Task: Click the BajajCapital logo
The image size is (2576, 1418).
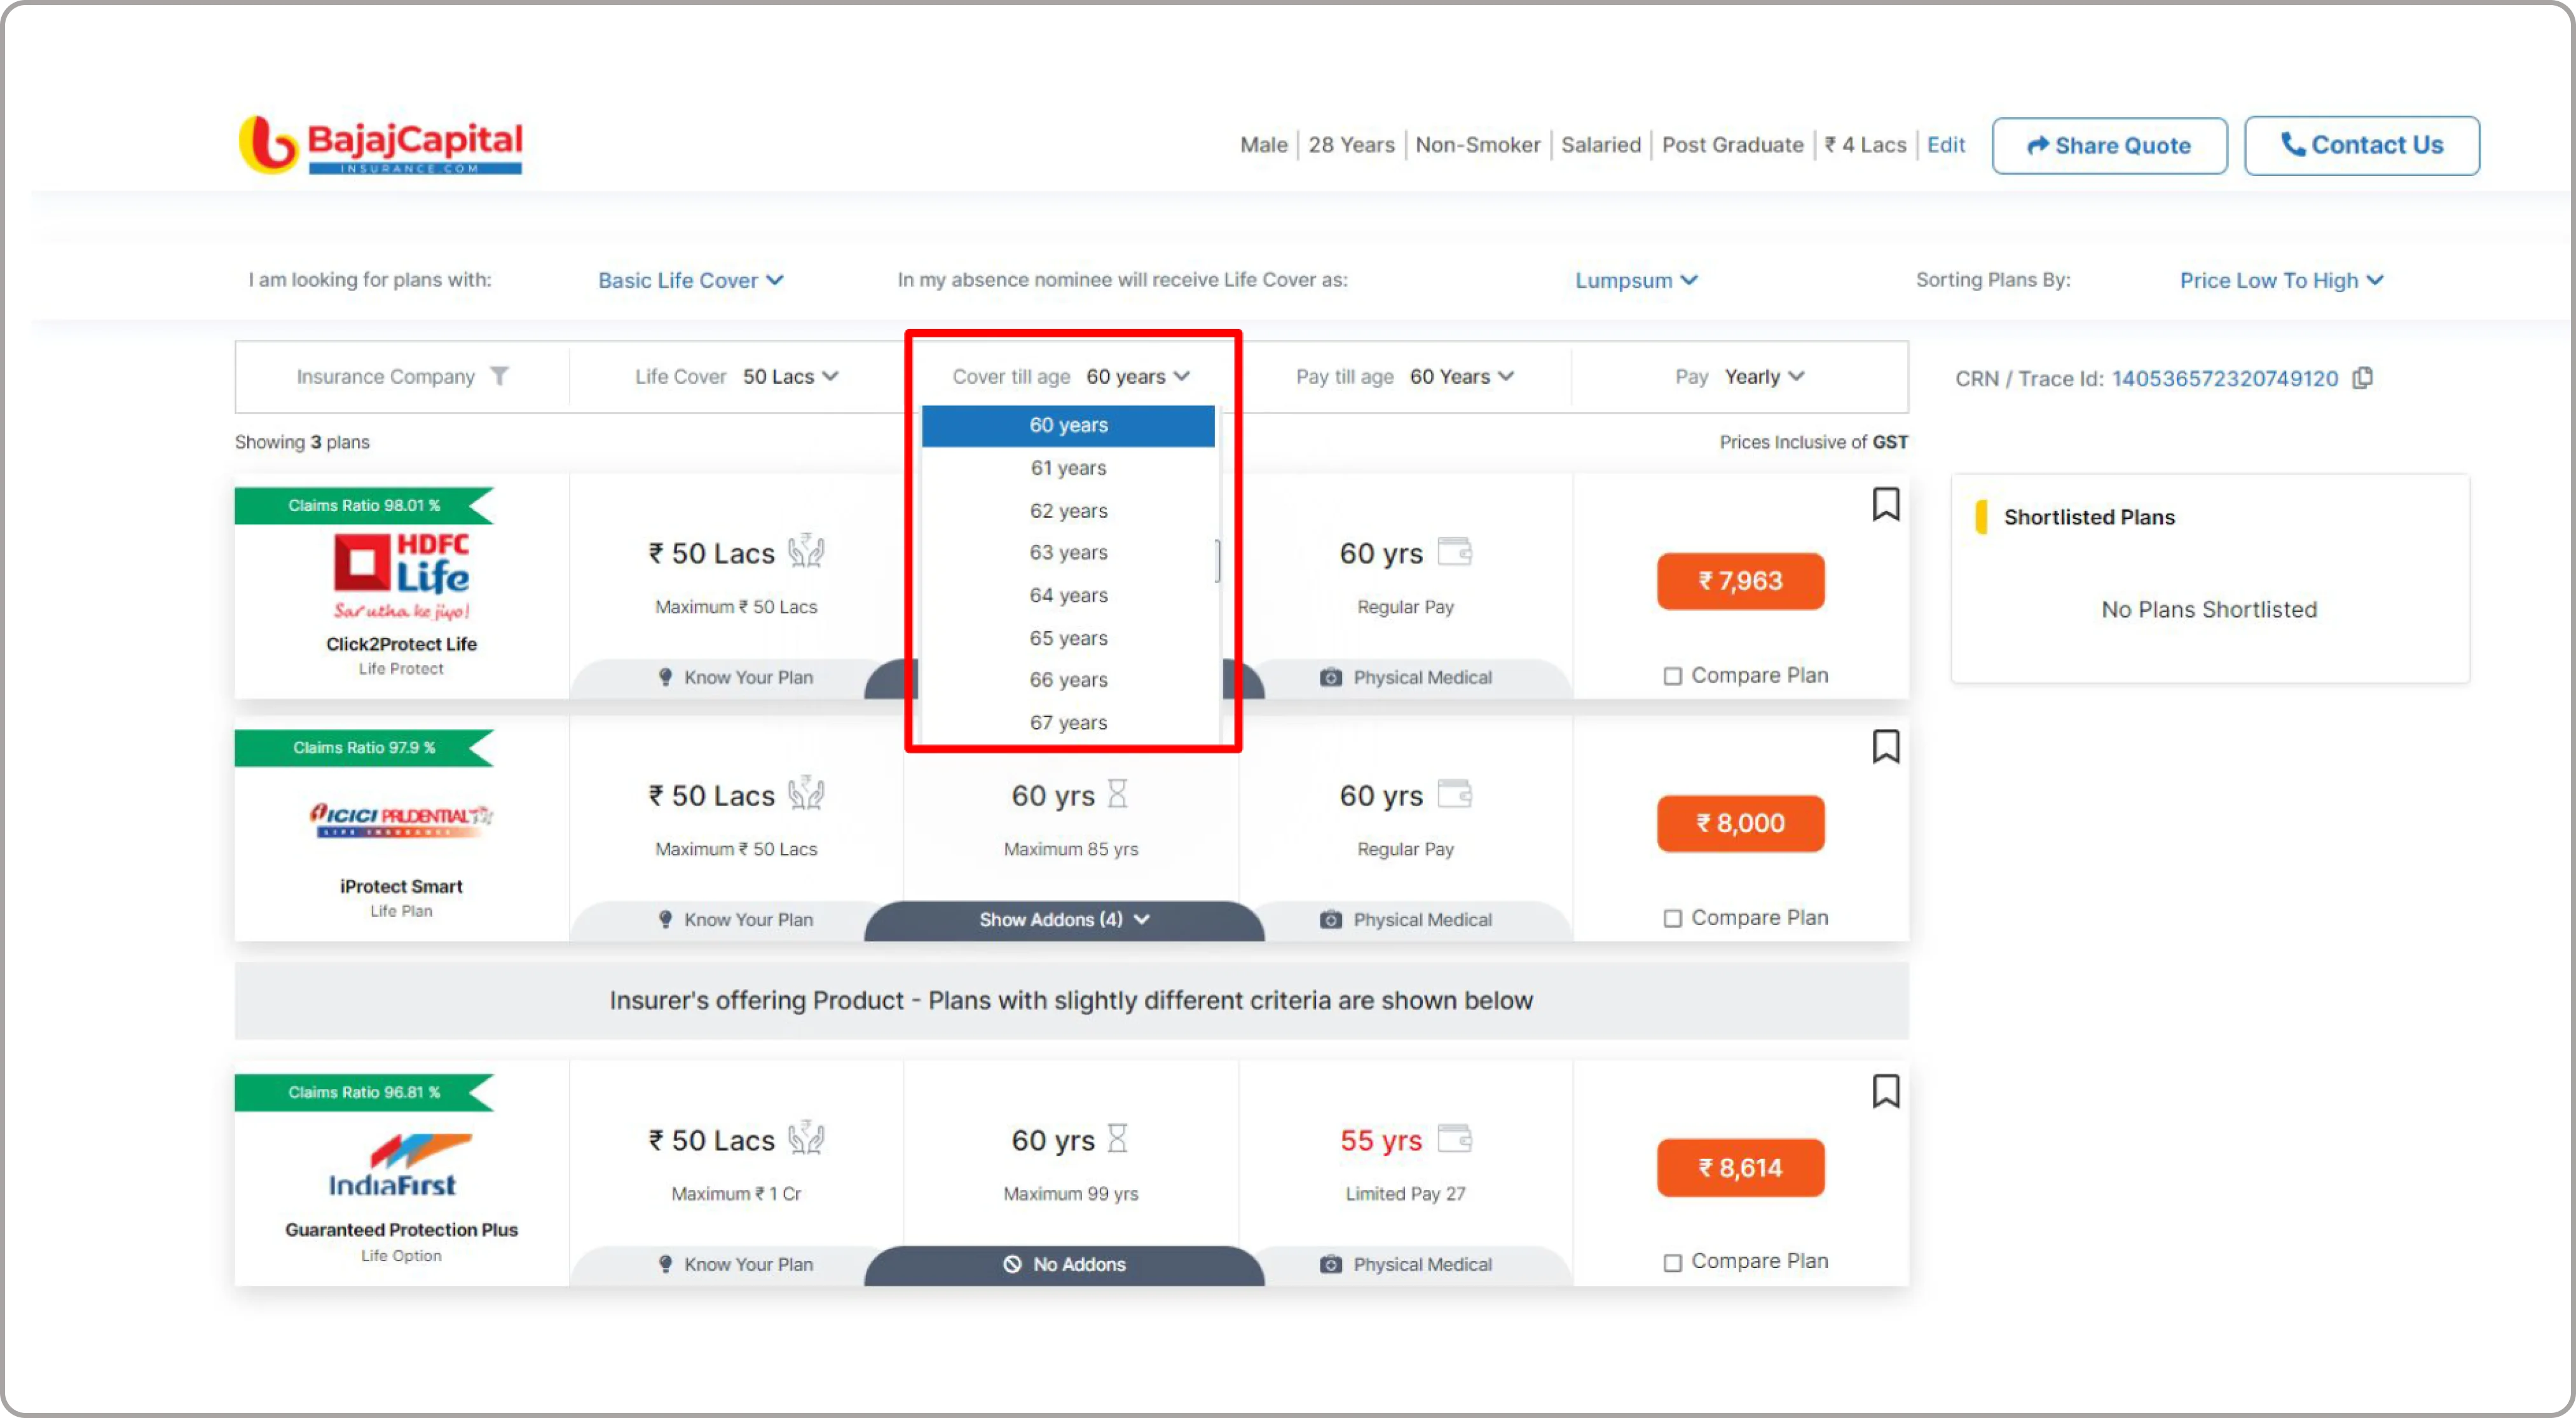Action: tap(380, 145)
